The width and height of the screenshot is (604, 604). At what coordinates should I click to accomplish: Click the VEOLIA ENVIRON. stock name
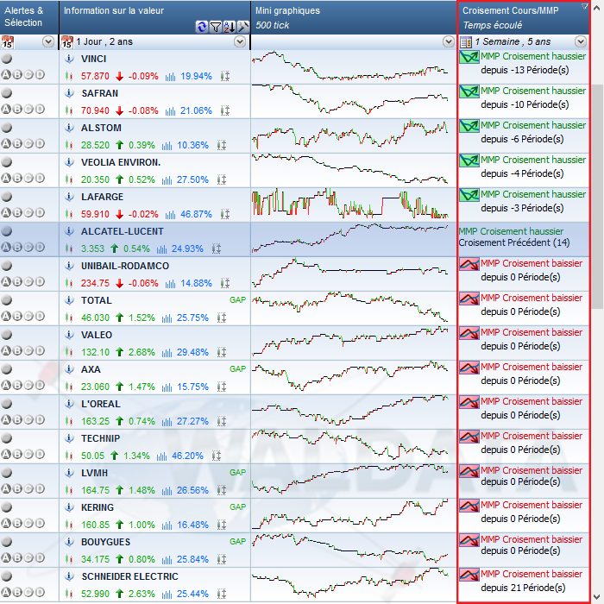coord(121,162)
